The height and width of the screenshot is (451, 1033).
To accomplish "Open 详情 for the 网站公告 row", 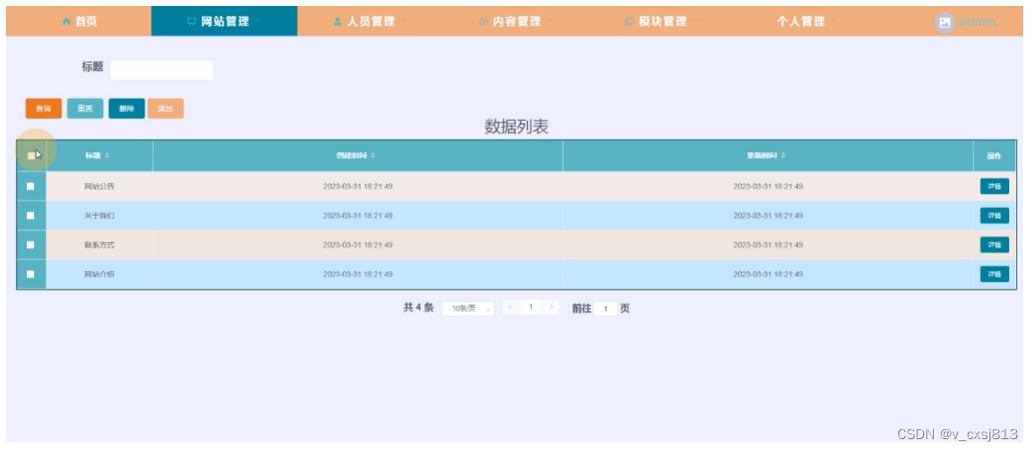I will [994, 187].
